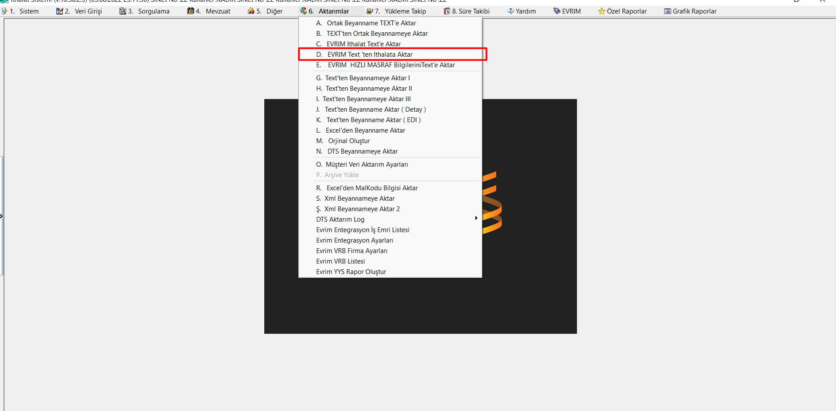Click the Yükleme Takip icon
The image size is (836, 411).
[x=370, y=11]
